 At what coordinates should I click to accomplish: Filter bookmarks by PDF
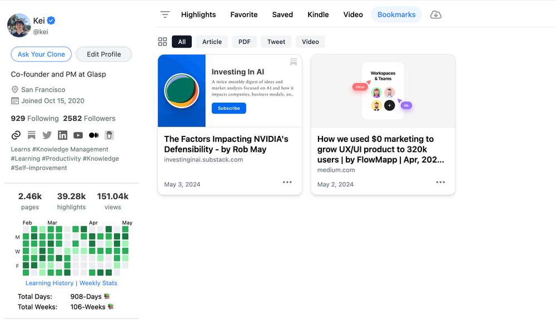point(244,42)
